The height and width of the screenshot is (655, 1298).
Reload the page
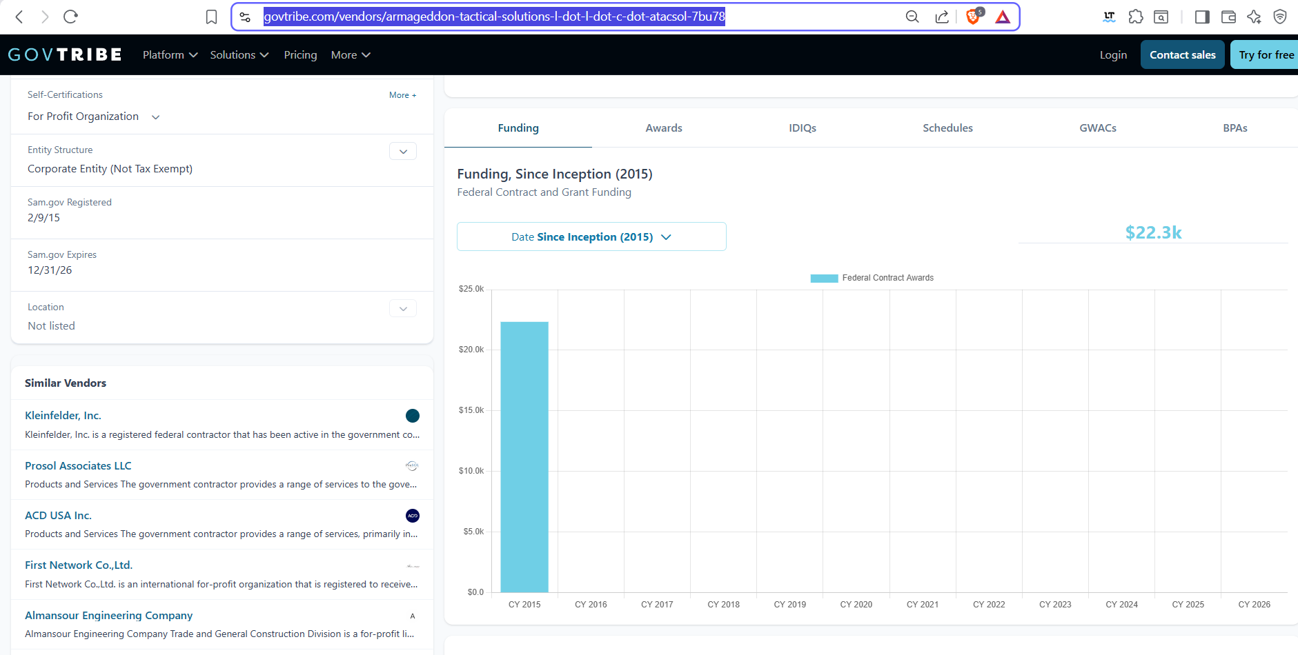coord(70,17)
